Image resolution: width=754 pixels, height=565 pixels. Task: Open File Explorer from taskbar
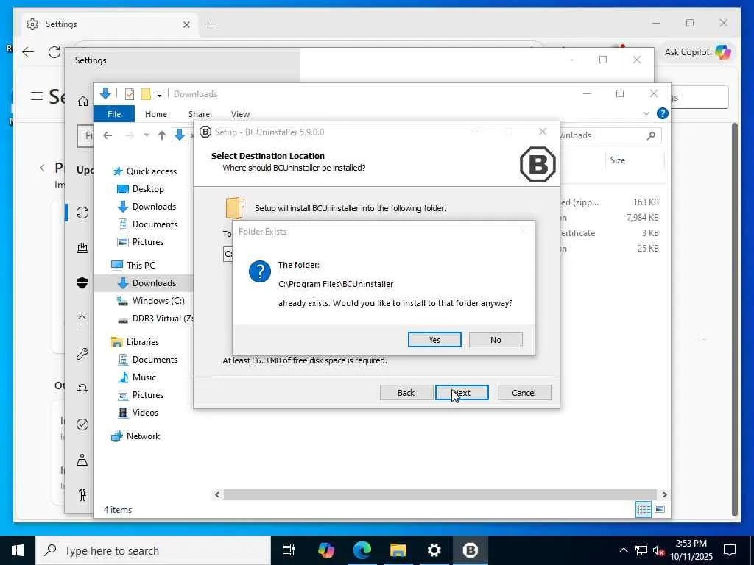[398, 550]
